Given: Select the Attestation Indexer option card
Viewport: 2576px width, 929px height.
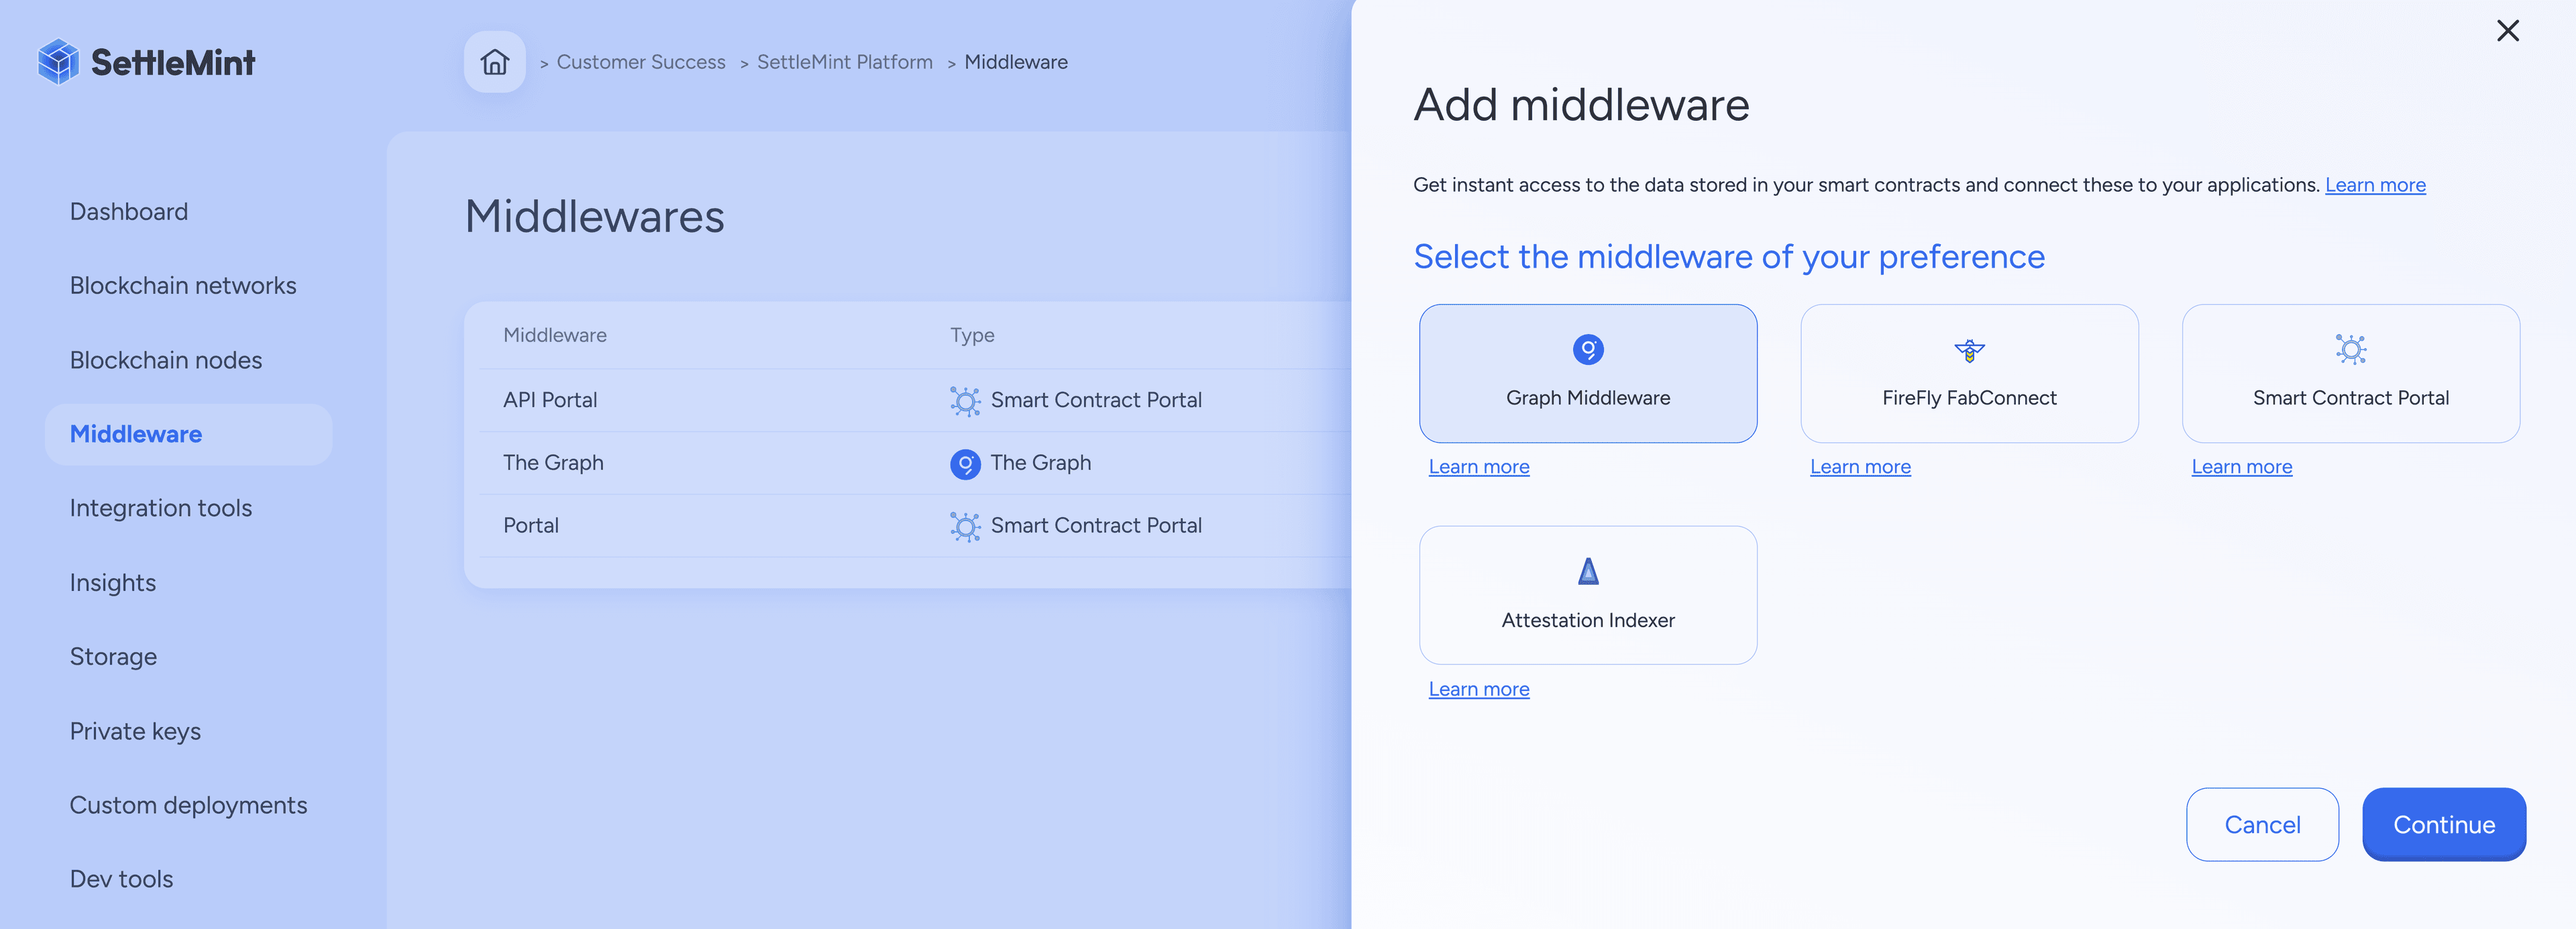Looking at the screenshot, I should click(x=1588, y=595).
